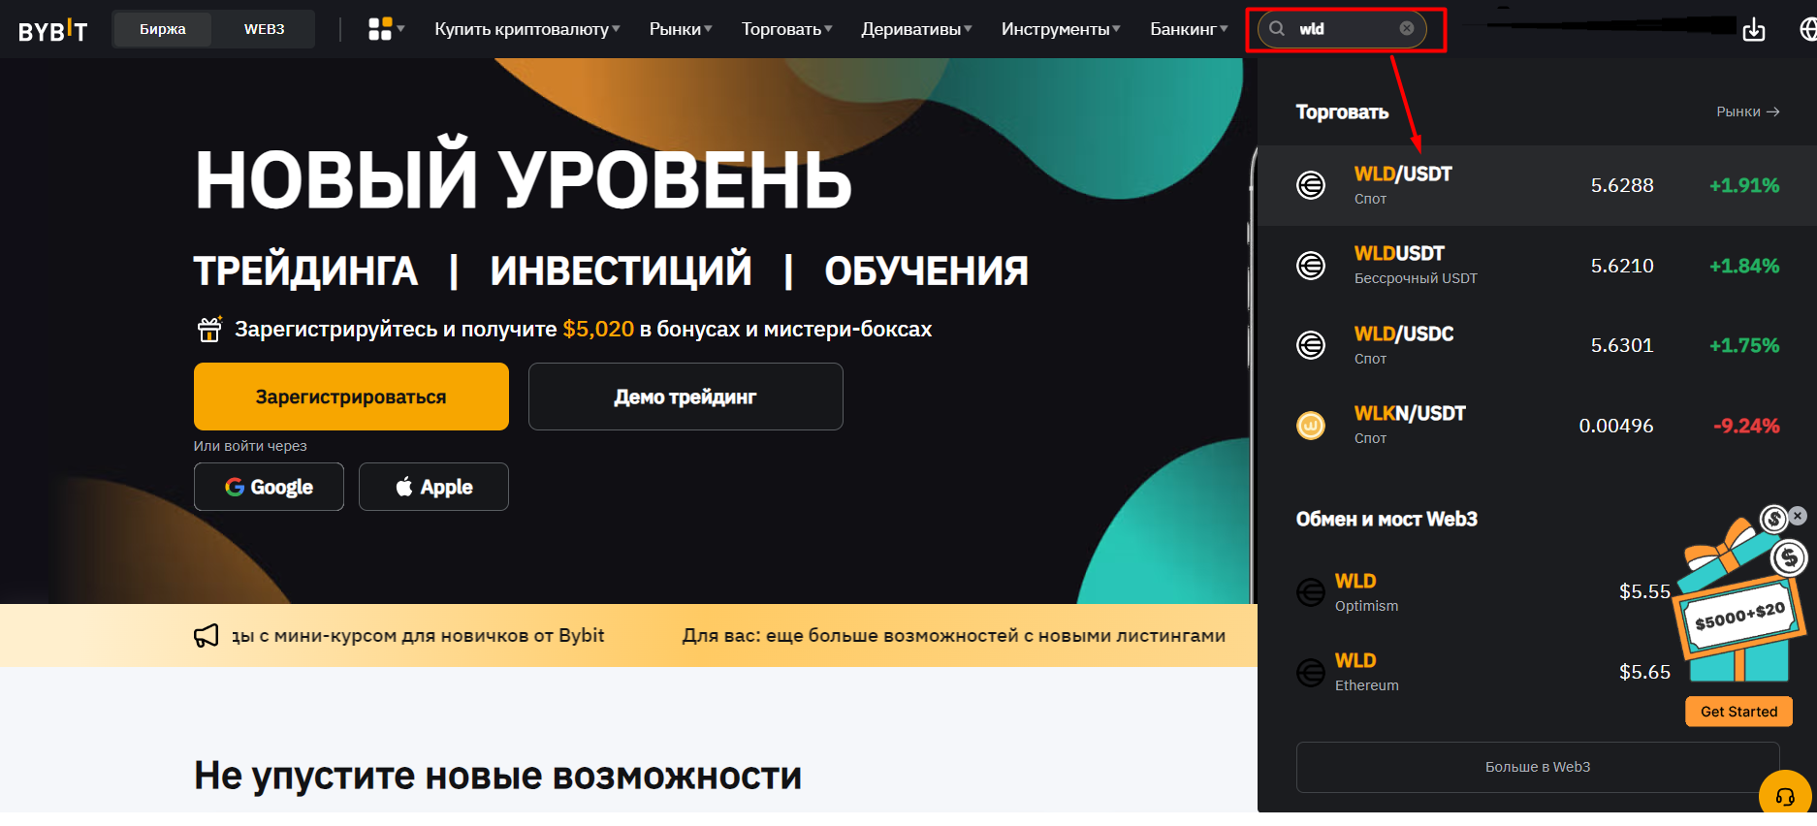1817x826 pixels.
Task: Click the Не упустите новые возможности heading
Action: click(497, 777)
